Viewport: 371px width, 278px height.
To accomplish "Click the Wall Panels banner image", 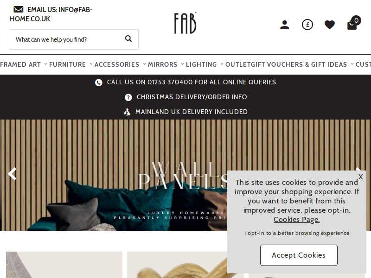I will click(114, 175).
